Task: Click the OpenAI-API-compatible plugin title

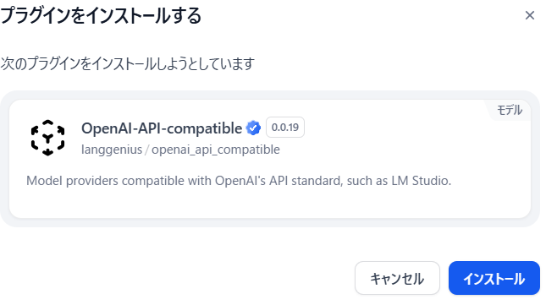Action: (x=162, y=128)
